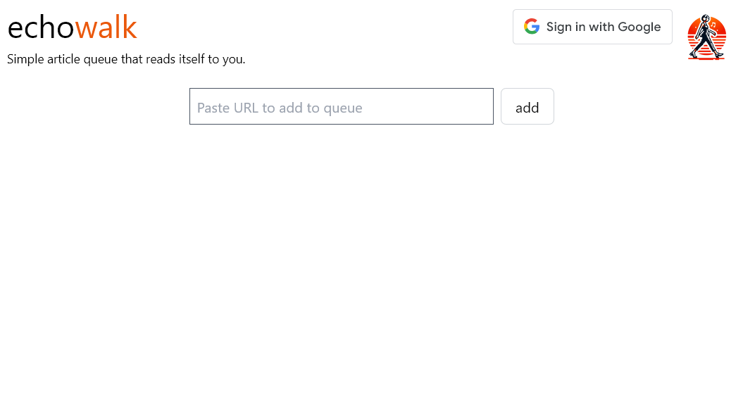Click the right end of URL text box
The height and width of the screenshot is (416, 743).
[x=482, y=106]
